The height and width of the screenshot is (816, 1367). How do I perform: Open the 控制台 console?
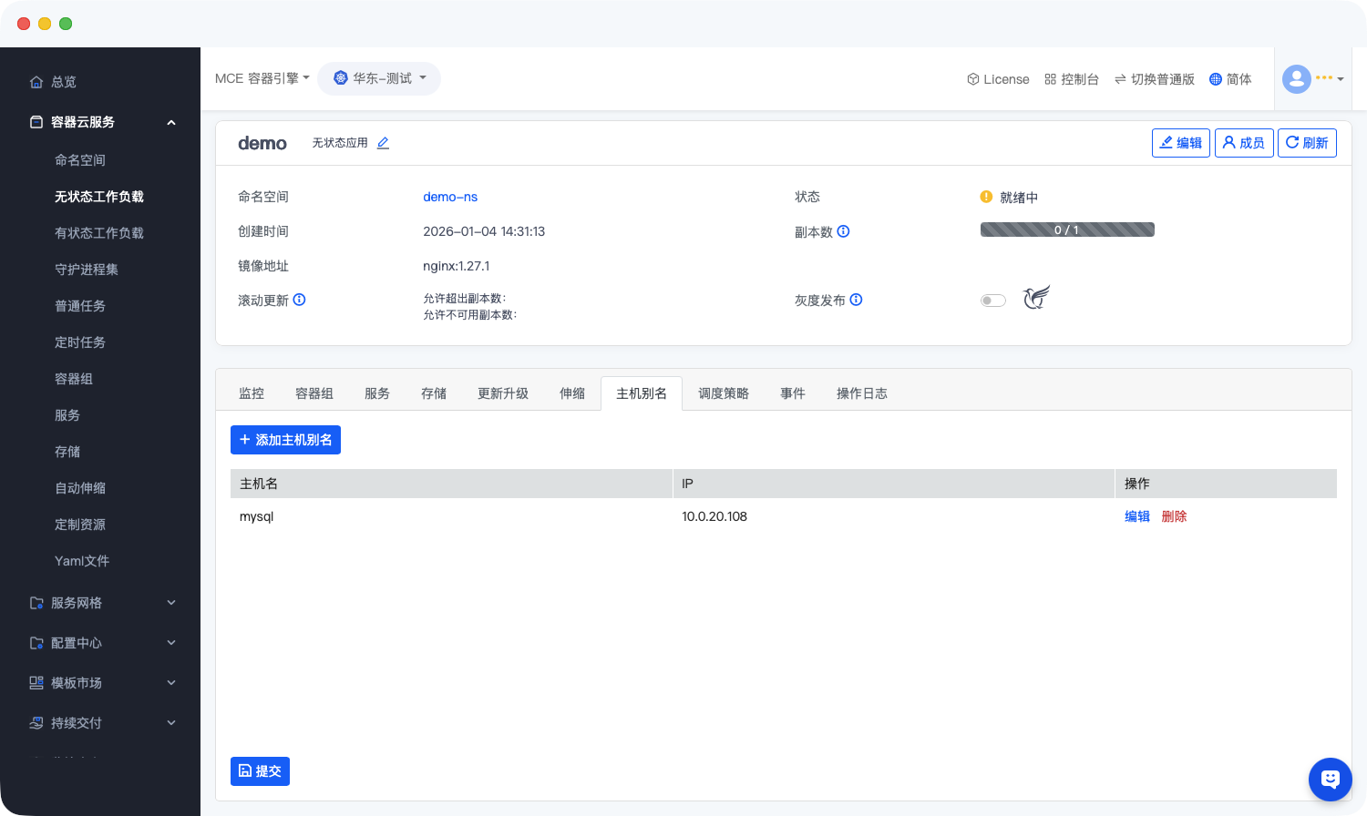click(1072, 79)
